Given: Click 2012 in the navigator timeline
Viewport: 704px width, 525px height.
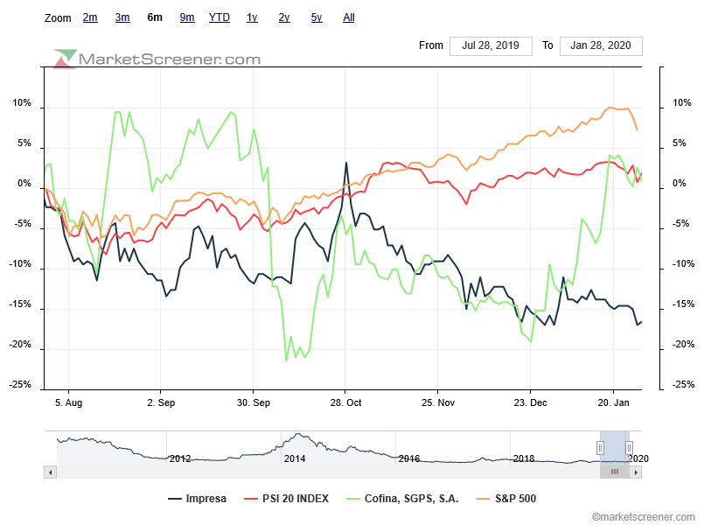Looking at the screenshot, I should [180, 458].
